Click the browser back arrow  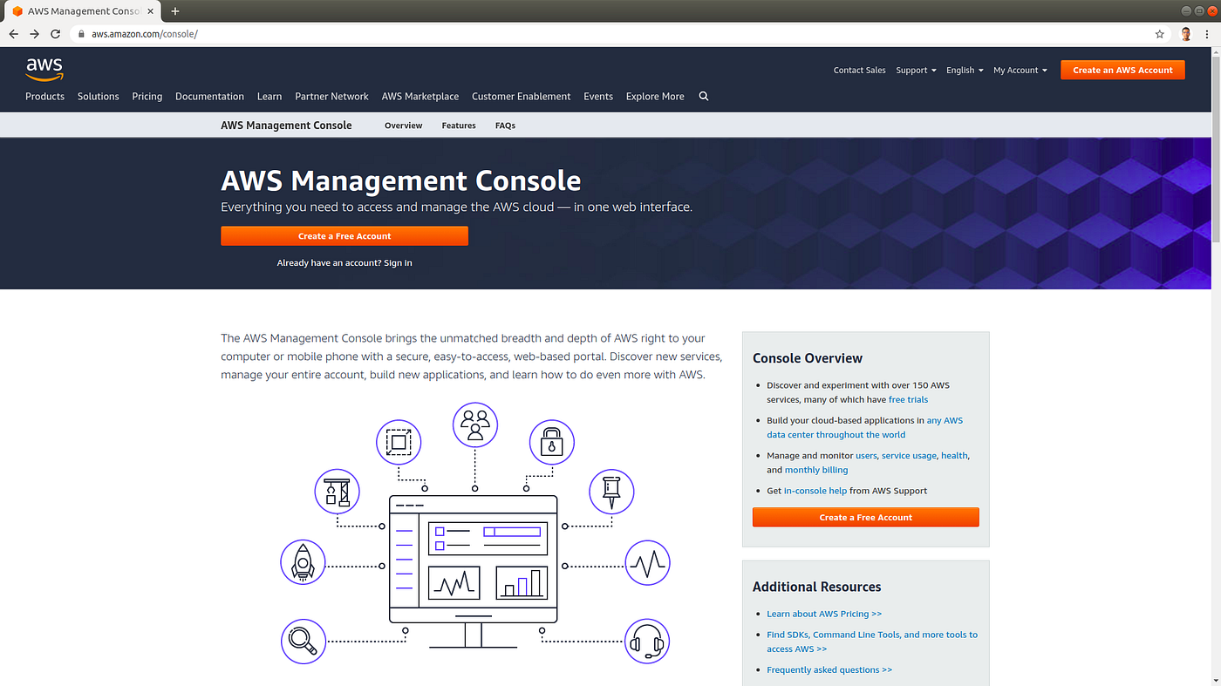13,33
